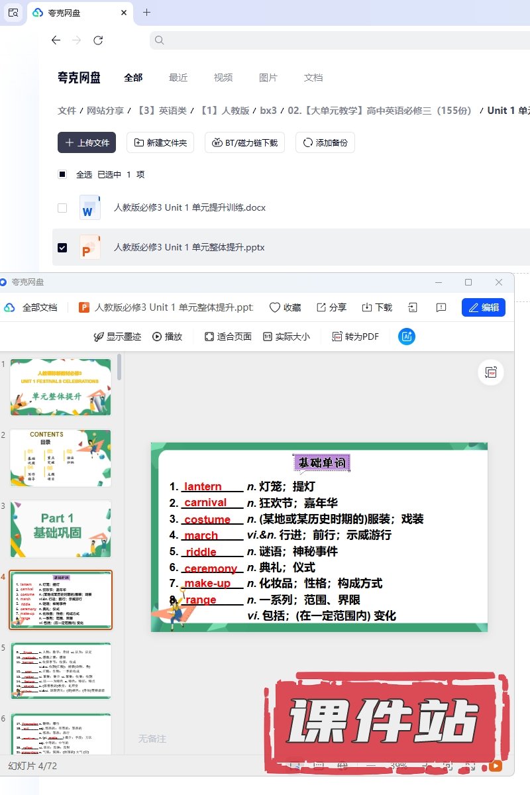This screenshot has width=530, height=795.
Task: Switch to the 文档 tab
Action: pyautogui.click(x=313, y=78)
